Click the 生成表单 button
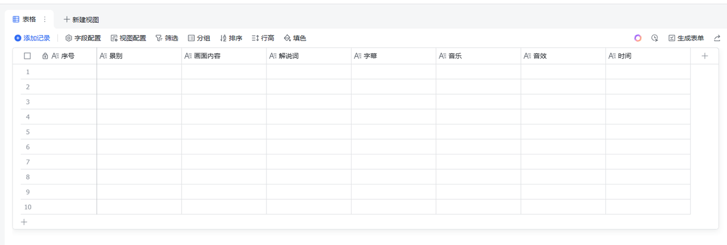The height and width of the screenshot is (245, 727). [686, 38]
